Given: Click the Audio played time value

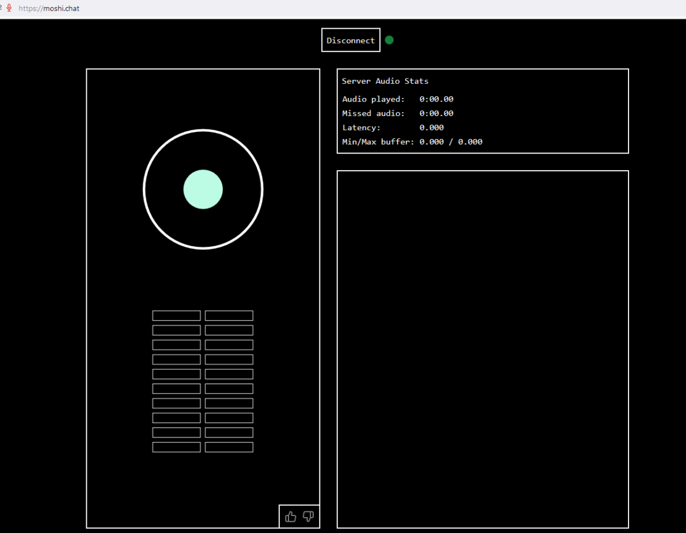Looking at the screenshot, I should point(436,99).
